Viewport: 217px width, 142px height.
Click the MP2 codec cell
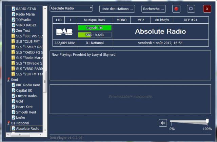click(x=141, y=20)
